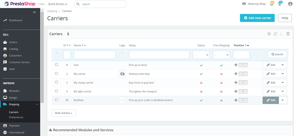Viewport: 294px width, 136px height.
Task: Click the Export to SQL Manager database icon
Action: point(288,34)
